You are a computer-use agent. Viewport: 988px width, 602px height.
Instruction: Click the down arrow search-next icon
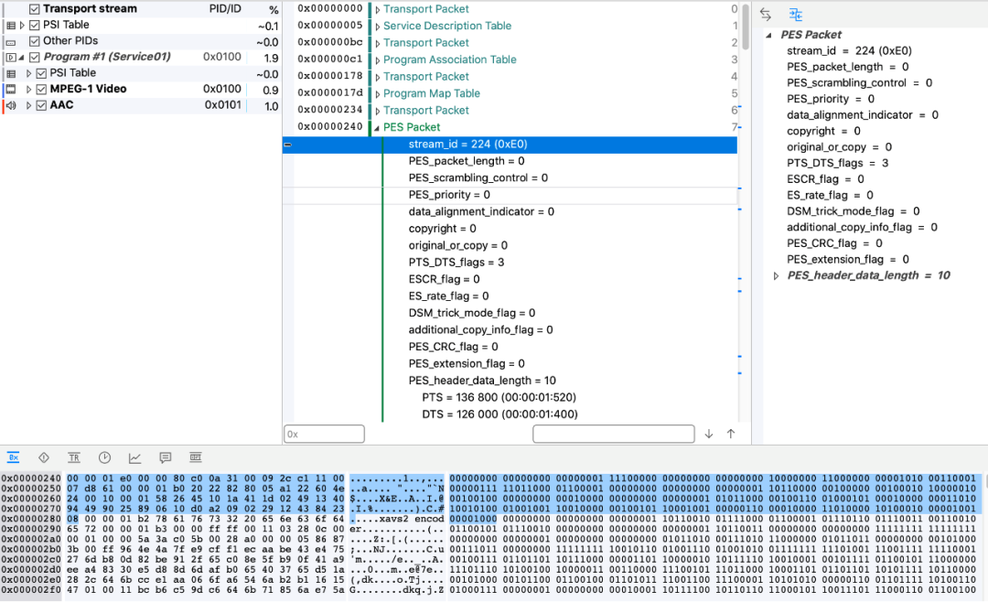pyautogui.click(x=709, y=434)
